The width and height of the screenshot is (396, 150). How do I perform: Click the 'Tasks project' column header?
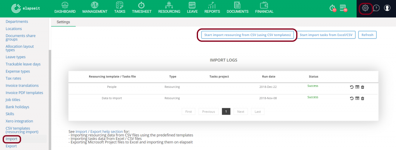(x=219, y=76)
